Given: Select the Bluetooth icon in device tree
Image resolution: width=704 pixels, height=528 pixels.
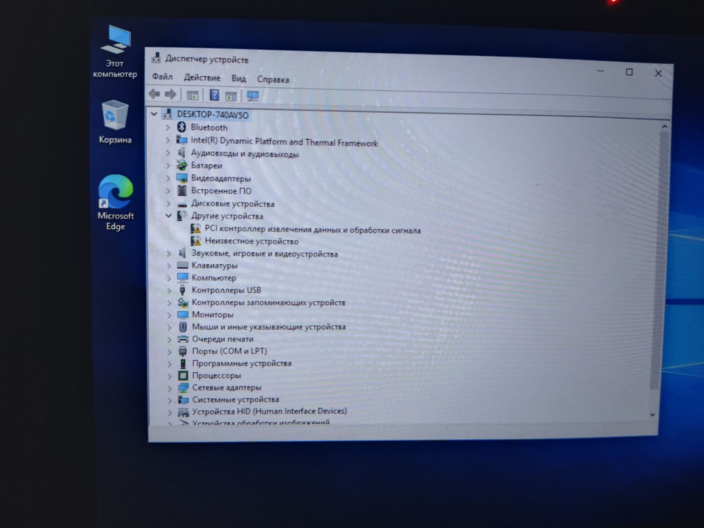Looking at the screenshot, I should [x=181, y=127].
